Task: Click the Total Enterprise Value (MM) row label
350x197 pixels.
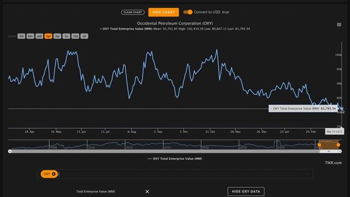Action: 96,192
